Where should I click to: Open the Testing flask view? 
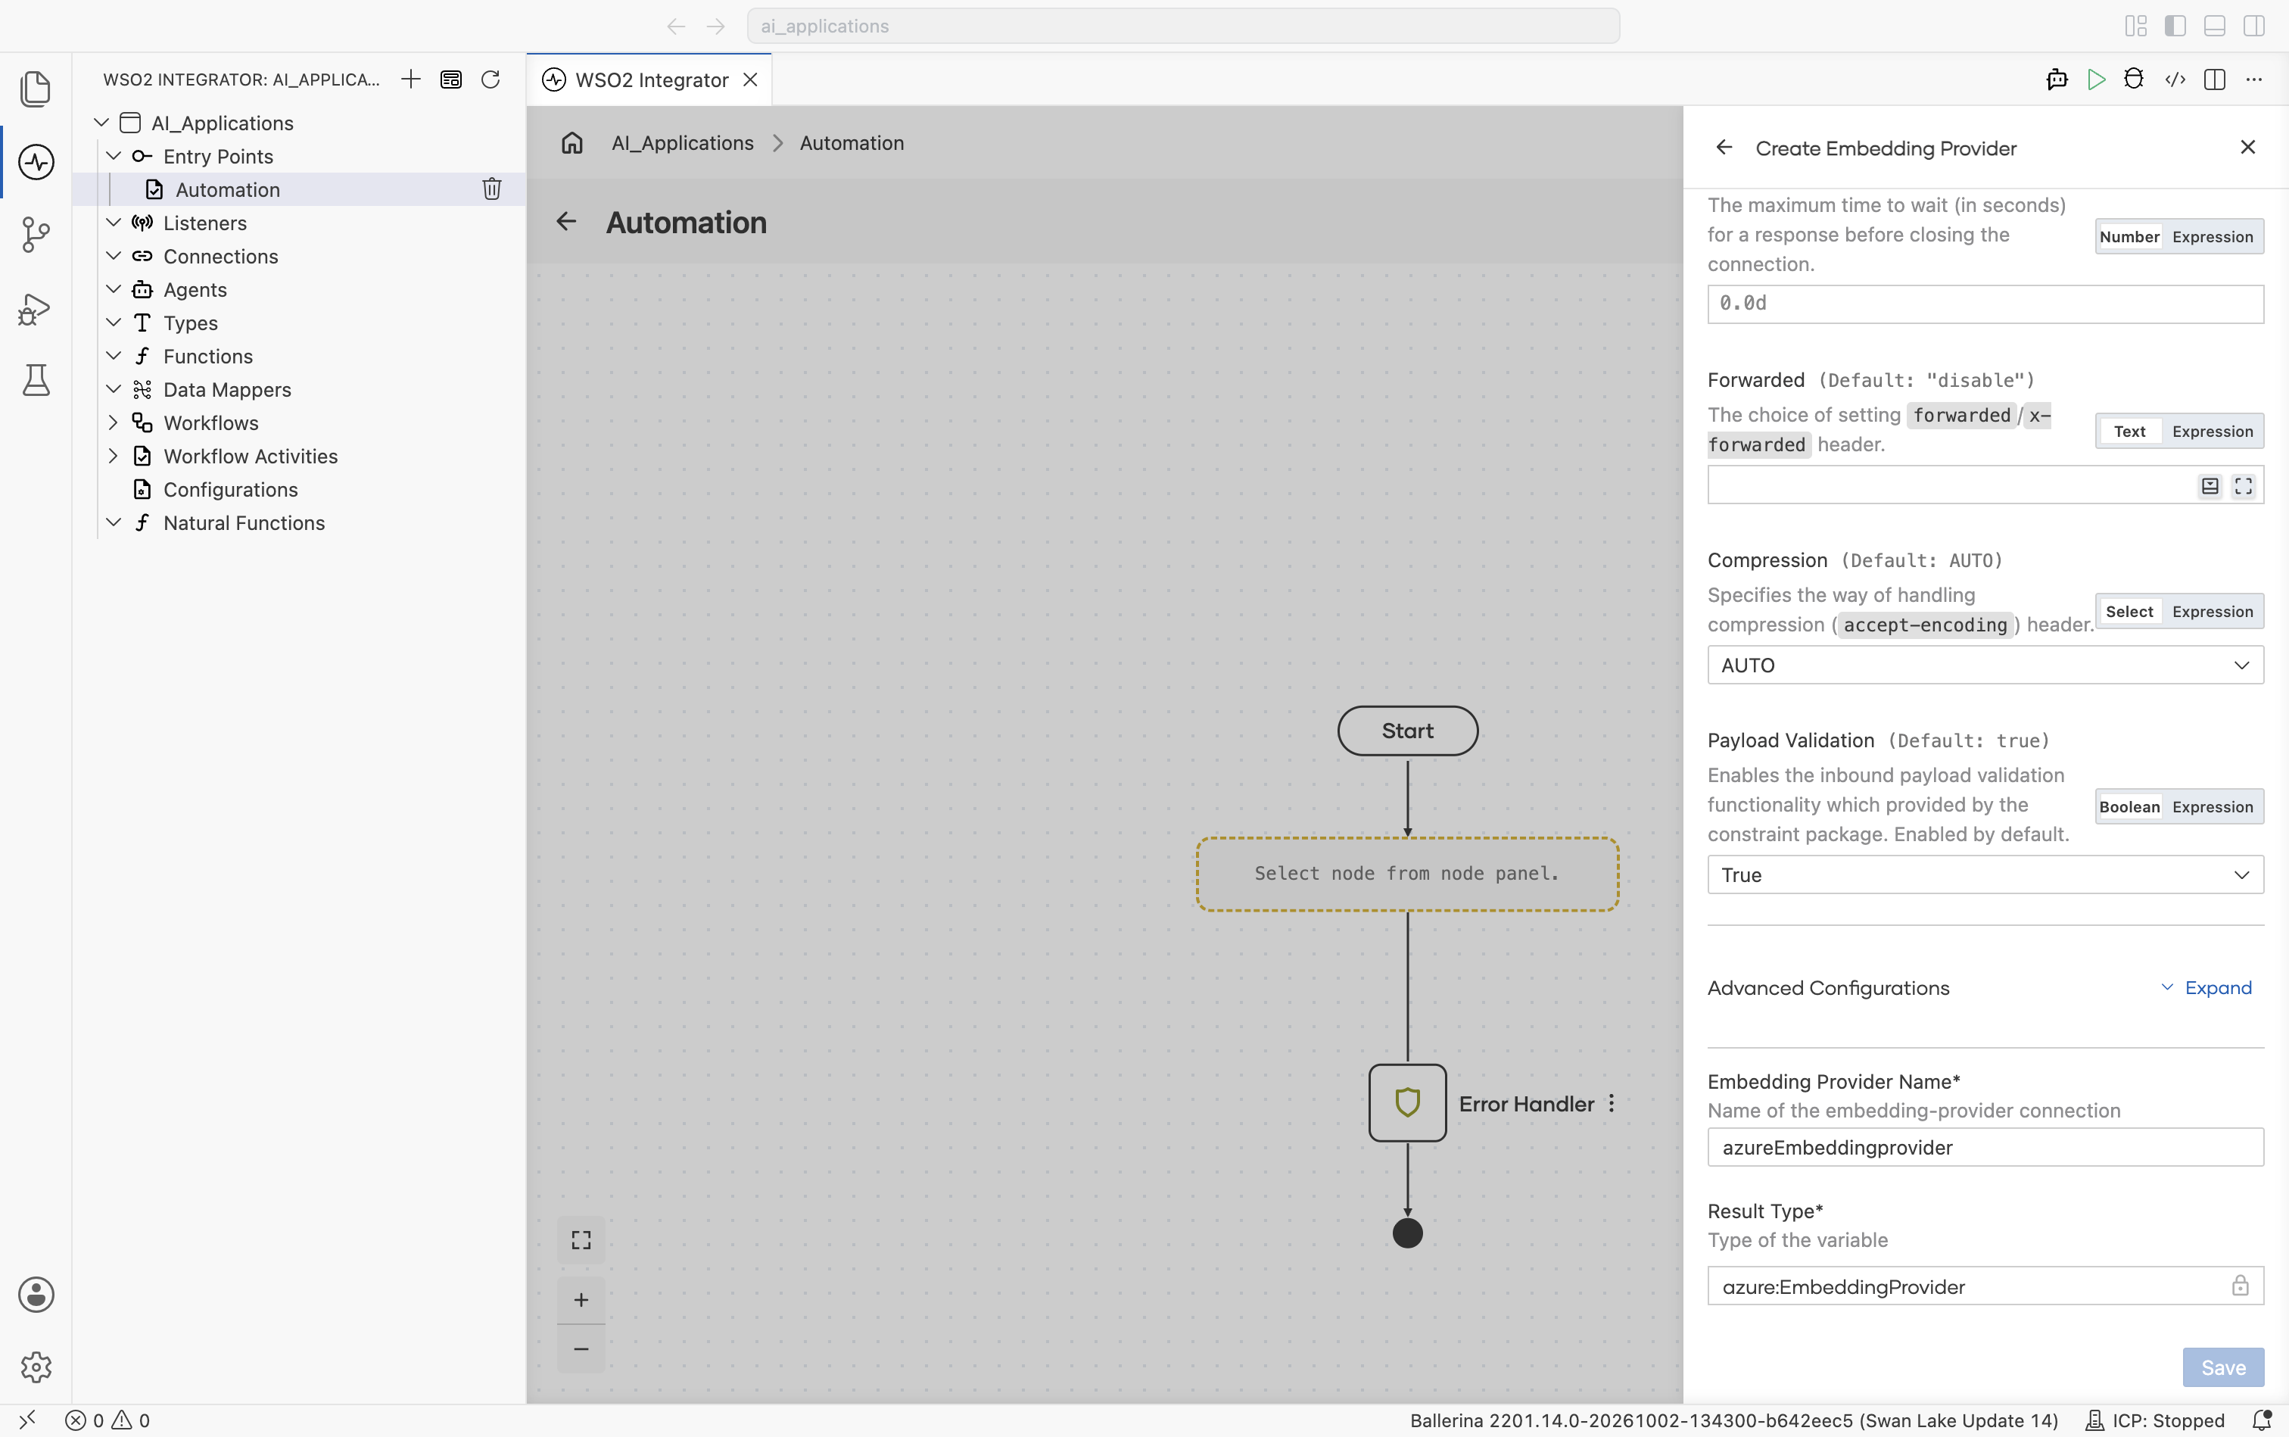[x=36, y=380]
